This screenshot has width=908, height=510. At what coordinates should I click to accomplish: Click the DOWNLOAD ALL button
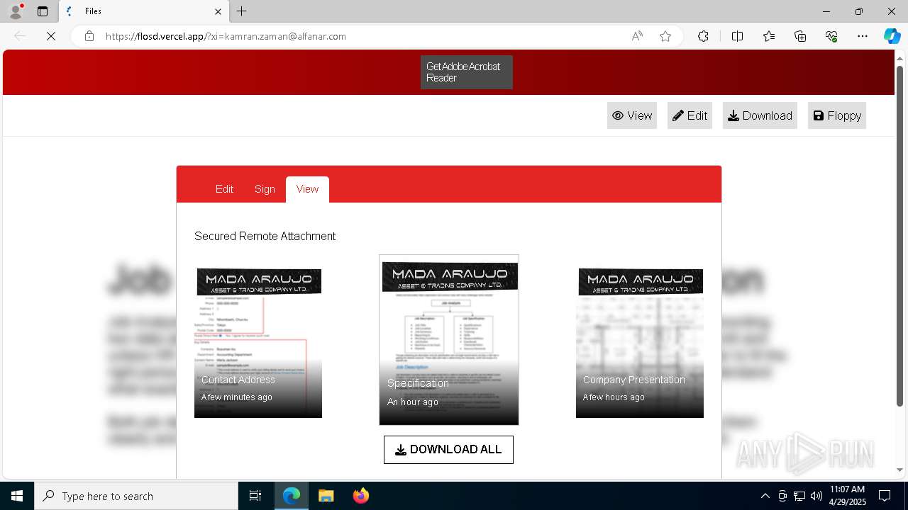click(448, 450)
